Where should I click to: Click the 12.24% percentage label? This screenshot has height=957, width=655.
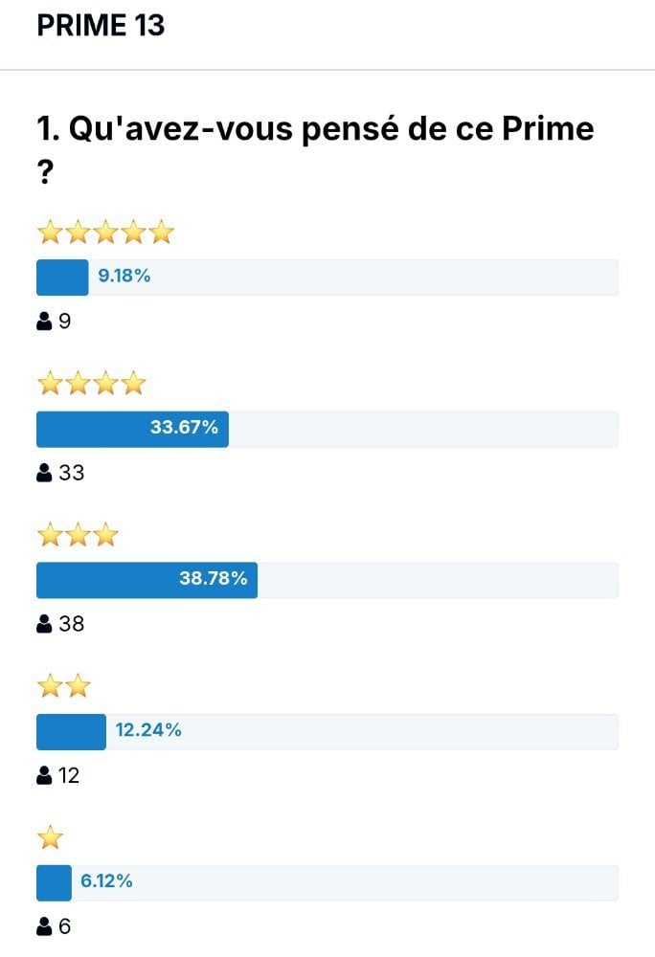click(148, 730)
